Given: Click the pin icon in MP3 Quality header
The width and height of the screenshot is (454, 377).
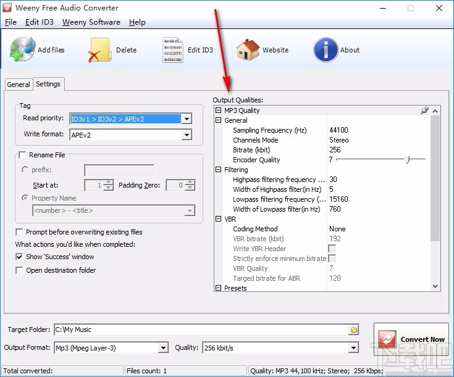Looking at the screenshot, I should 424,110.
